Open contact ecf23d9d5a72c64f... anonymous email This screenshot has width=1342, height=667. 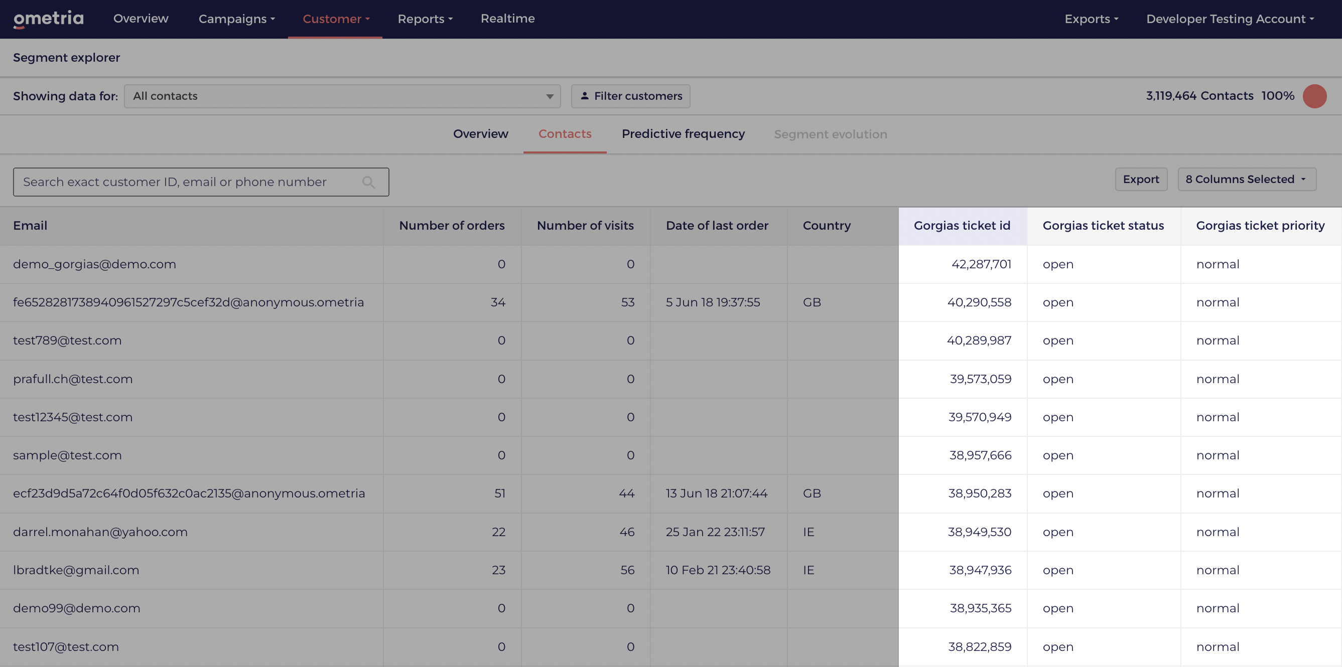[189, 493]
